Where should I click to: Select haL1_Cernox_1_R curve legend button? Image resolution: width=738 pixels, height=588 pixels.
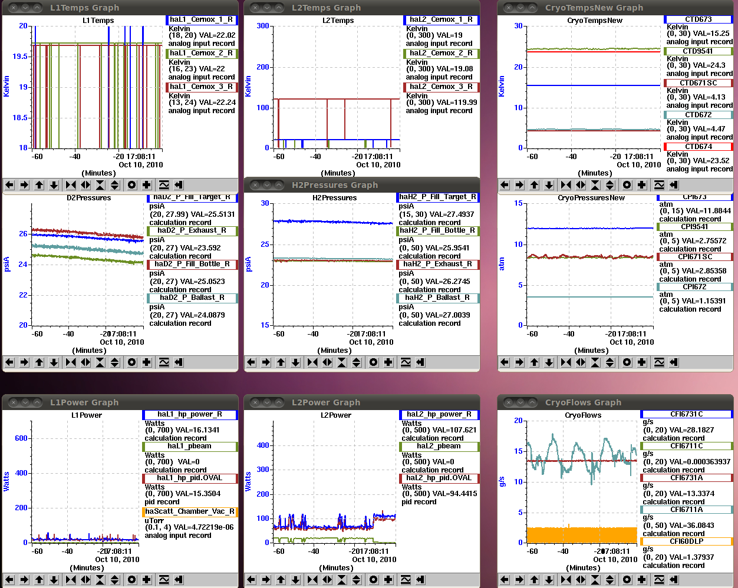coord(202,20)
